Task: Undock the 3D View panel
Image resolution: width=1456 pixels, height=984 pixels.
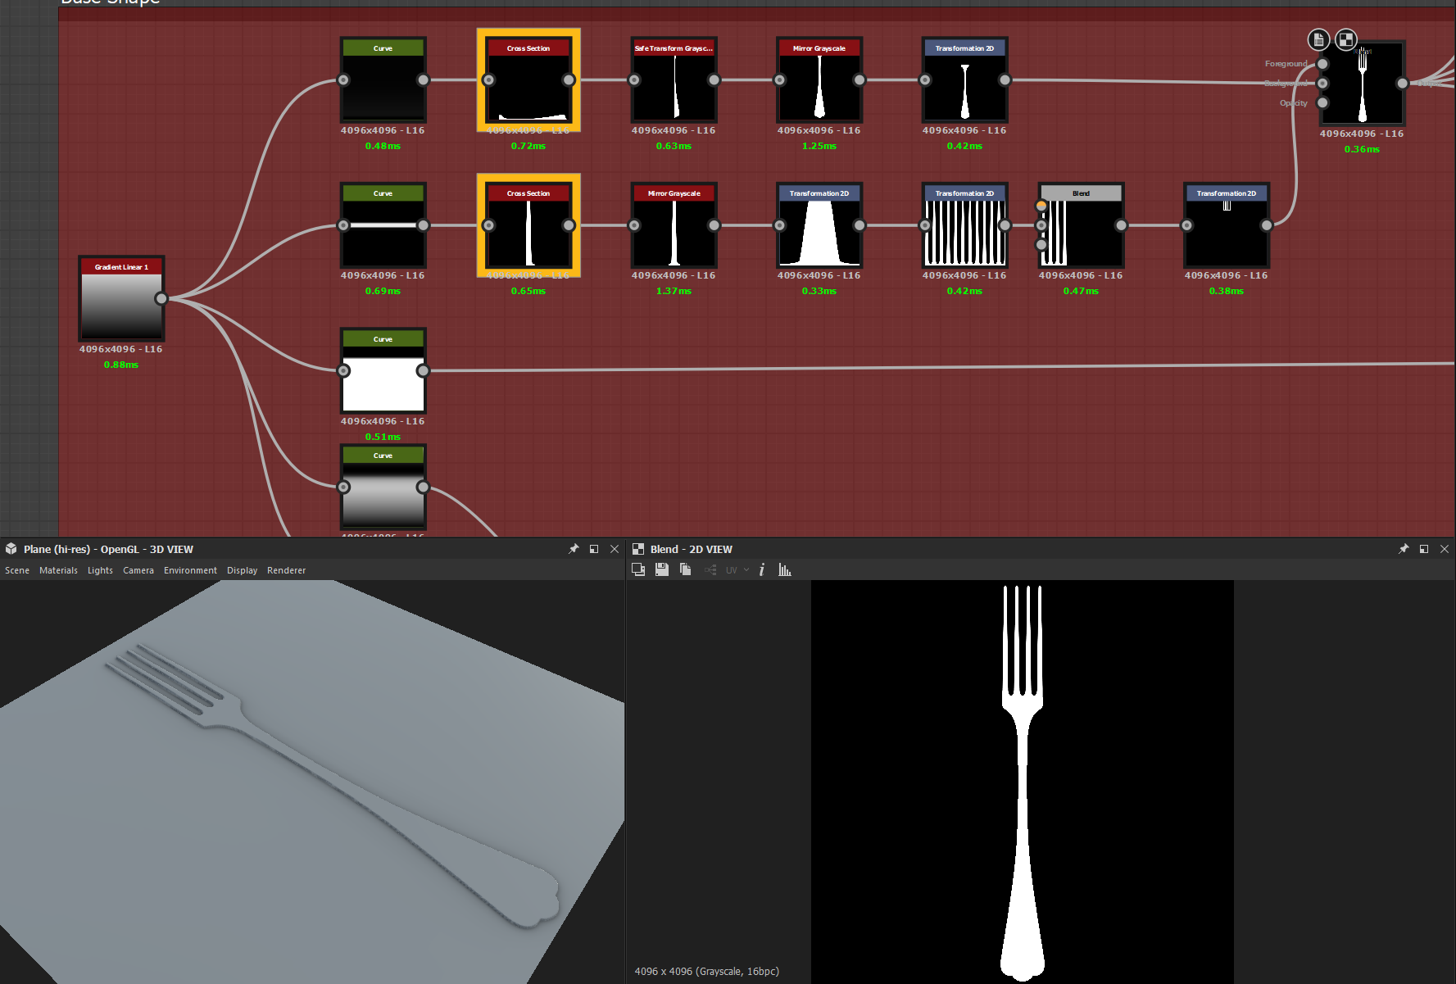Action: [594, 549]
